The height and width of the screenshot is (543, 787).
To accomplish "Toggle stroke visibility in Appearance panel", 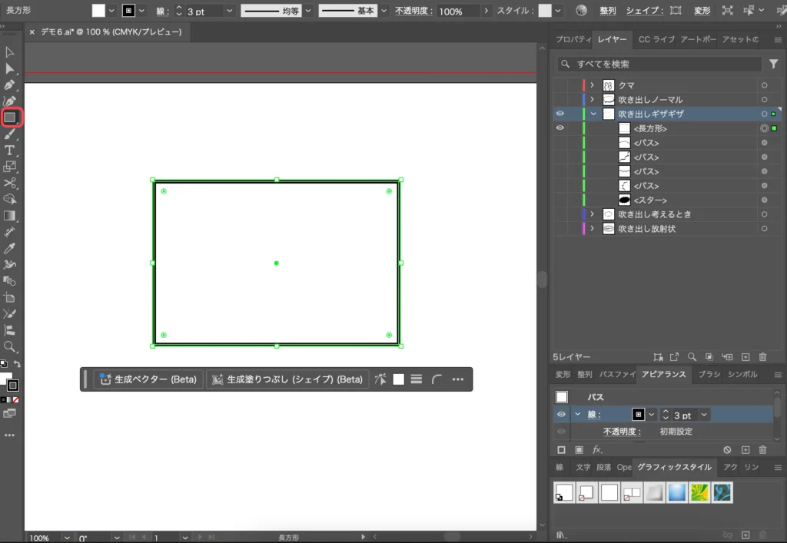I will (x=561, y=415).
